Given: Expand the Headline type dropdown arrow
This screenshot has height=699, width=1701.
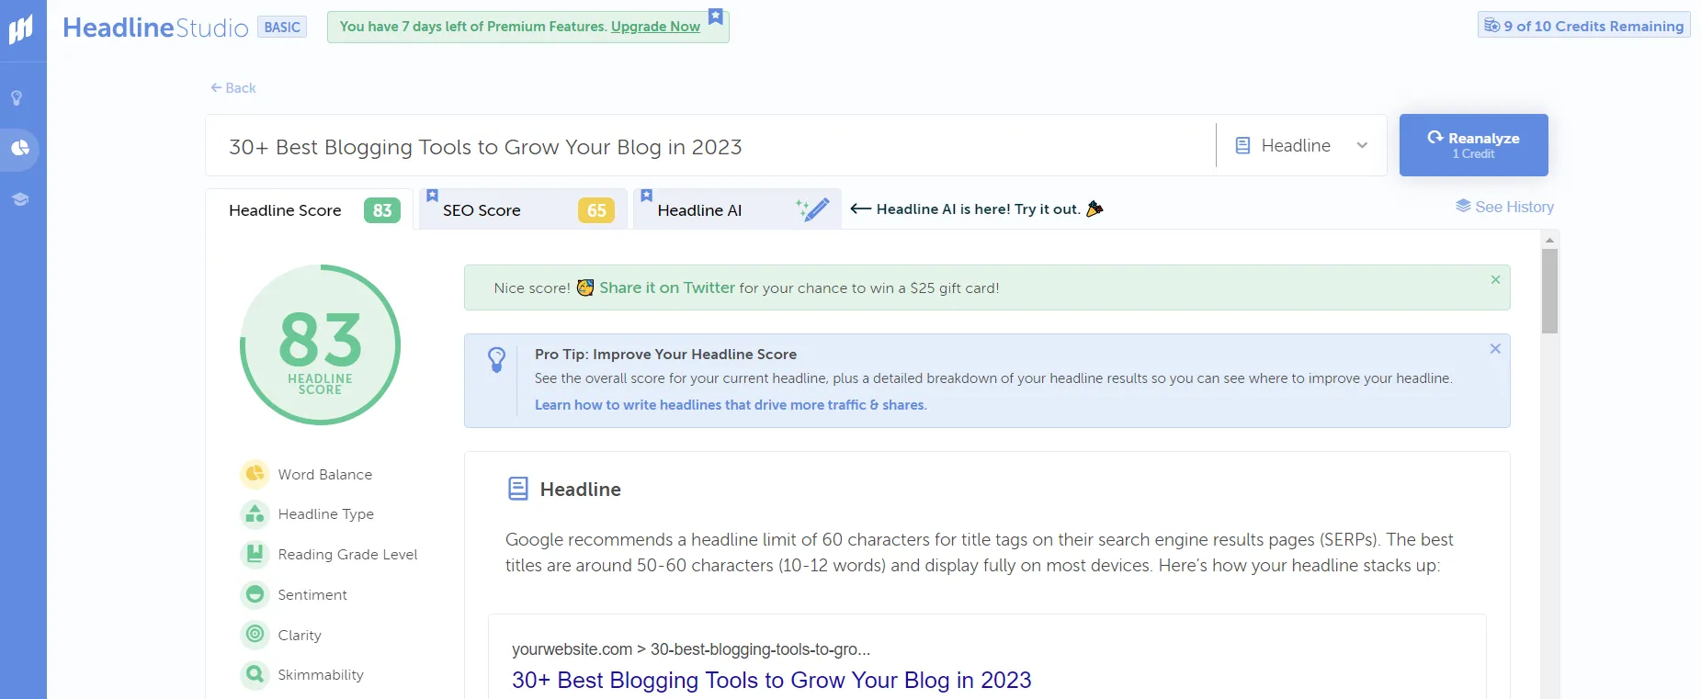Looking at the screenshot, I should (x=1362, y=145).
